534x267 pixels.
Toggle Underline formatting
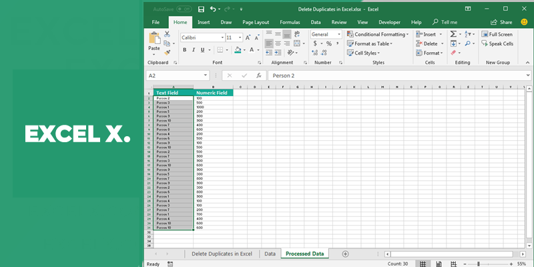[203, 49]
